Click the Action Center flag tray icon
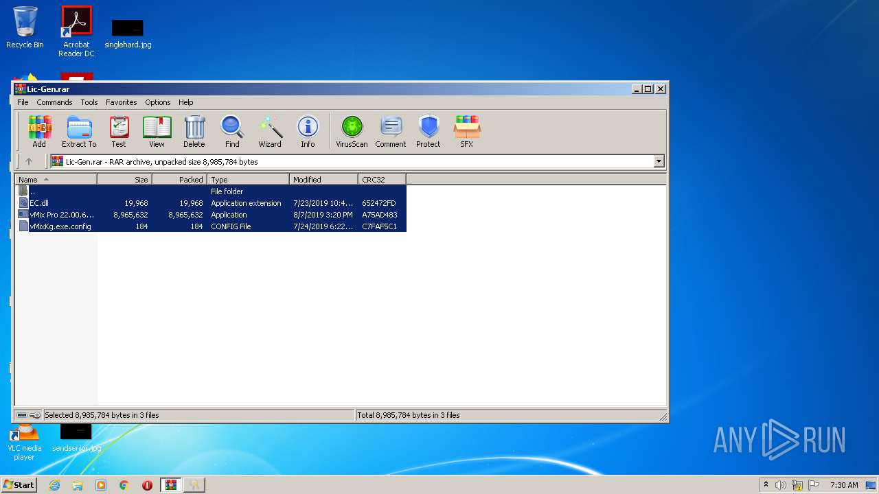879x494 pixels. point(814,485)
